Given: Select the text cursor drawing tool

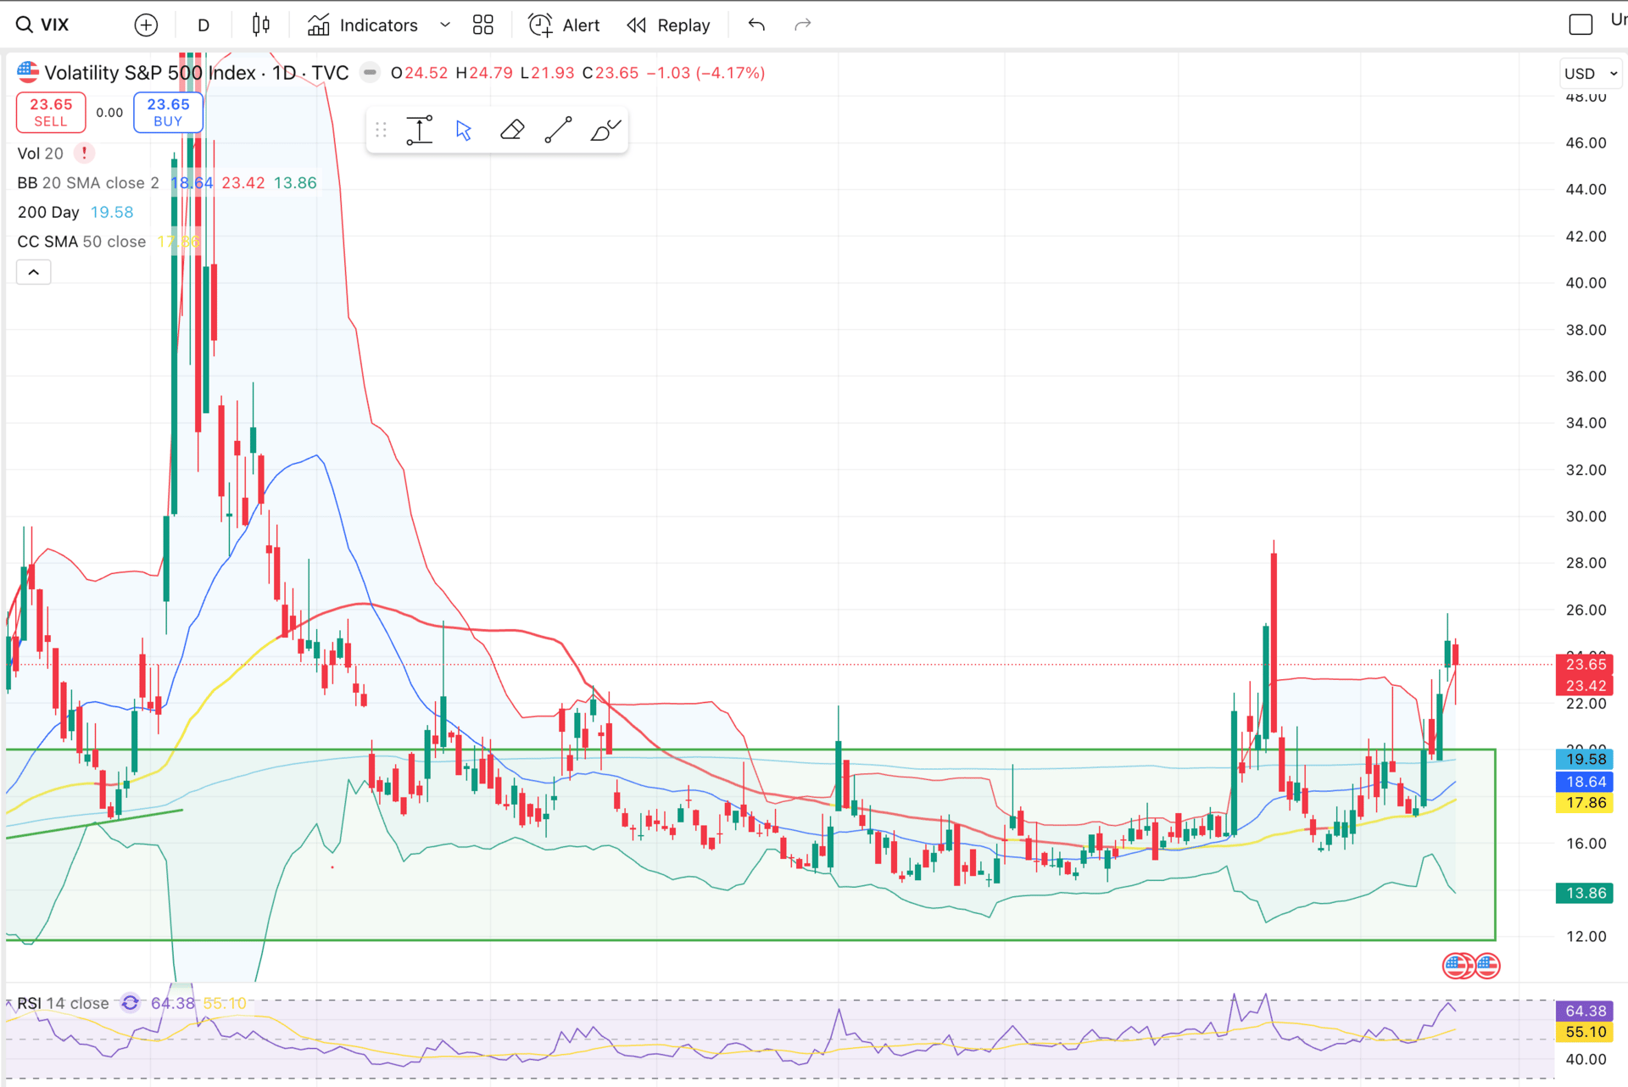Looking at the screenshot, I should point(419,131).
